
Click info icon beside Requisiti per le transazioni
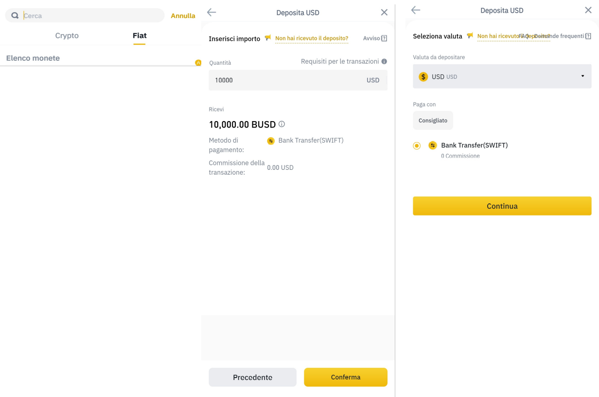[384, 62]
